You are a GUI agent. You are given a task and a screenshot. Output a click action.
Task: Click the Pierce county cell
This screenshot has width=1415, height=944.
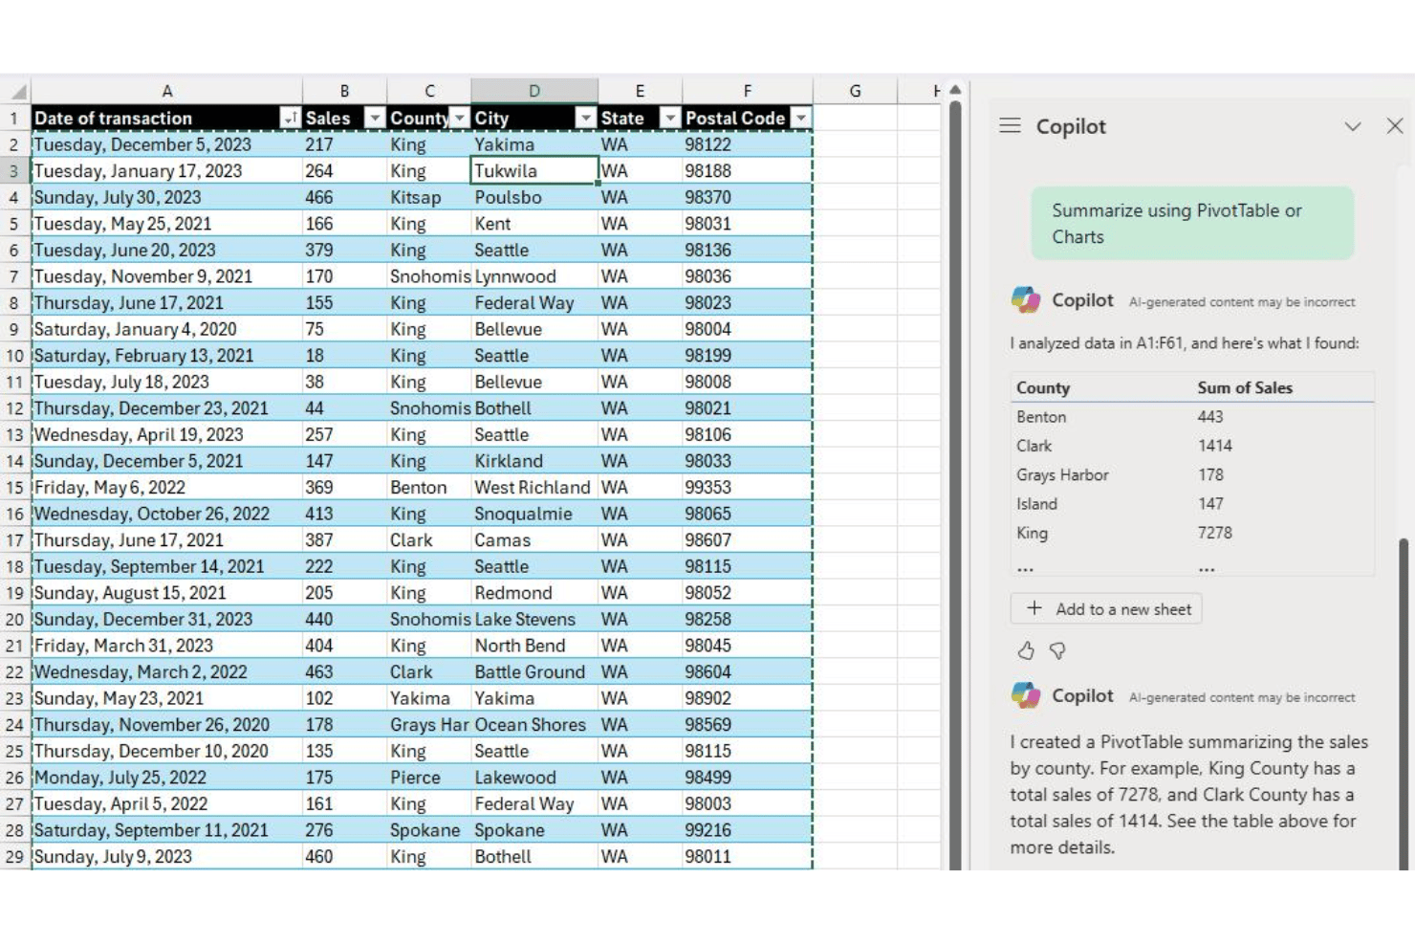pyautogui.click(x=429, y=778)
